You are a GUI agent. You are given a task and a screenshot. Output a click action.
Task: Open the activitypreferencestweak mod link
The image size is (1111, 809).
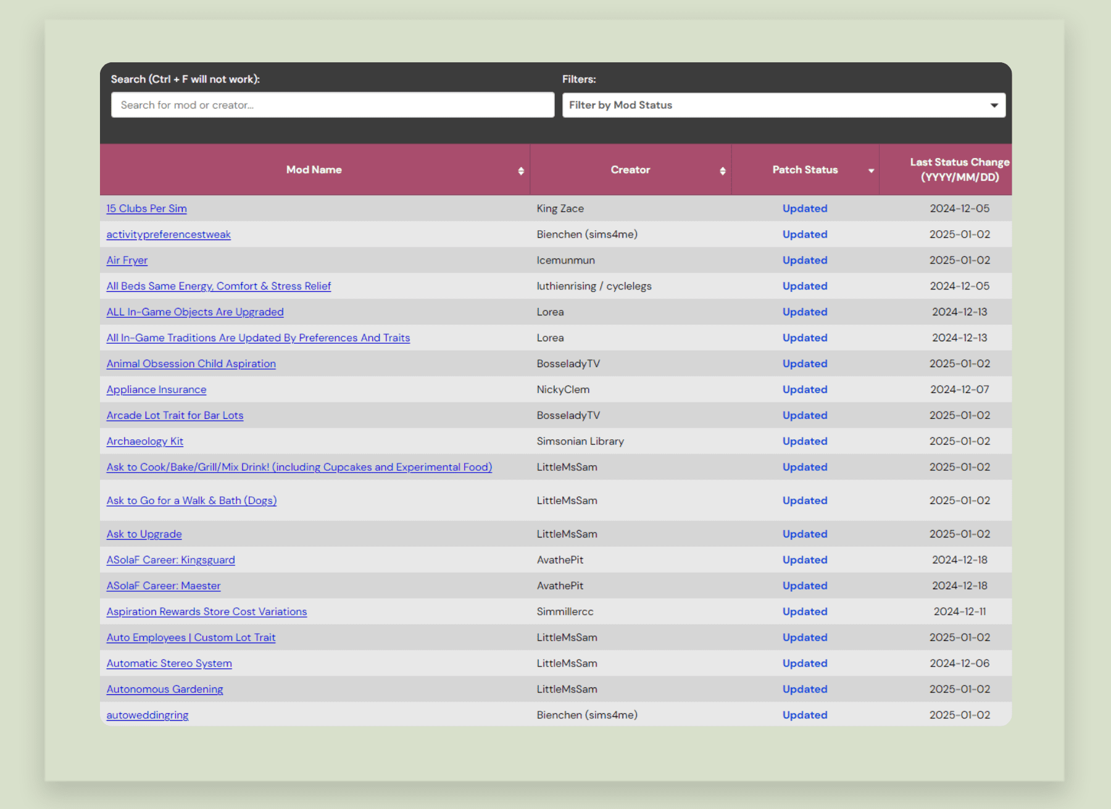click(169, 234)
